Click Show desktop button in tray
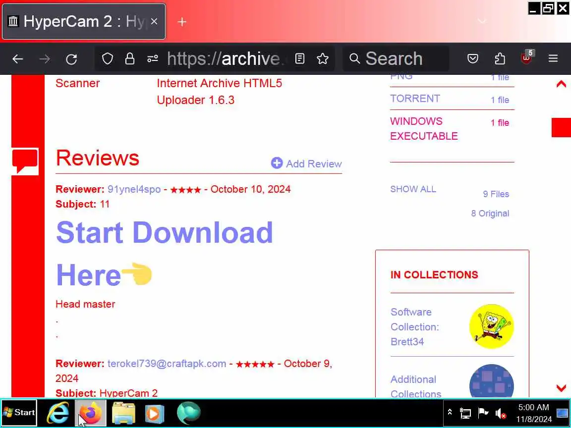 click(x=563, y=413)
